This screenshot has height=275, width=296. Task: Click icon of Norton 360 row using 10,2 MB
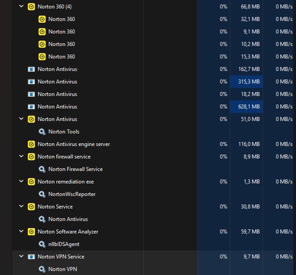click(42, 44)
